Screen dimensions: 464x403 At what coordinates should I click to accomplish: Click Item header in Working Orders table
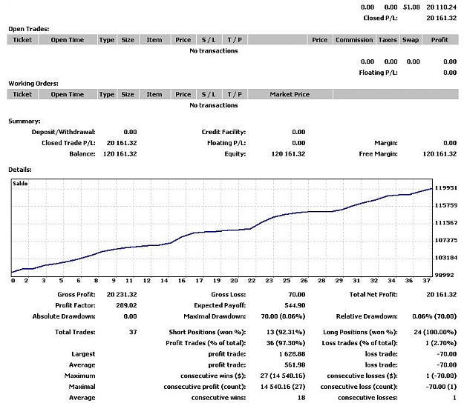[154, 95]
